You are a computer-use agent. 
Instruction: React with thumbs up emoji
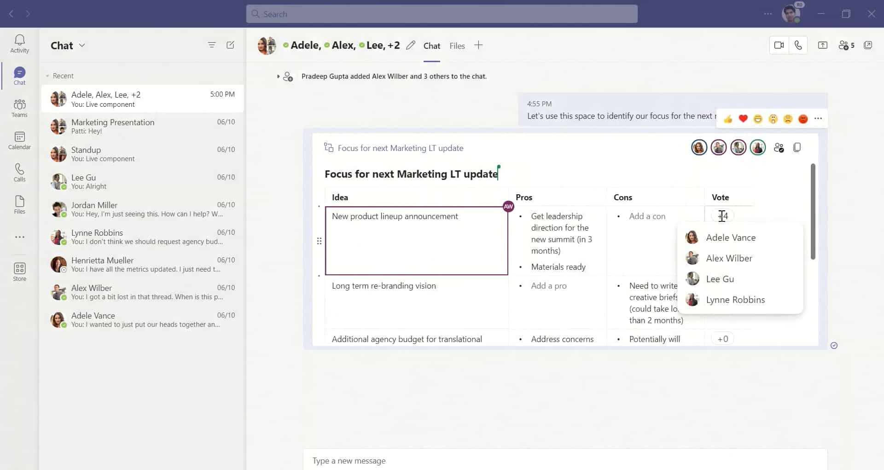click(x=728, y=119)
